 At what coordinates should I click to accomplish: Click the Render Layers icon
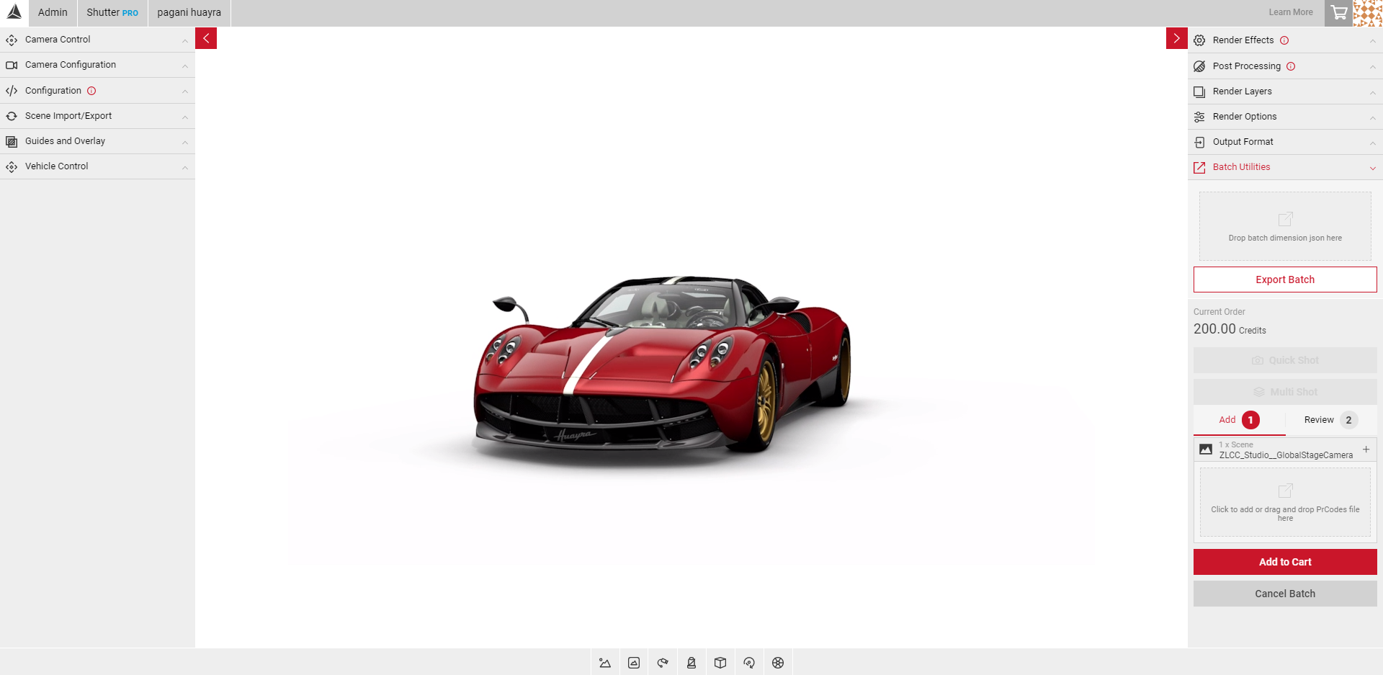point(1199,91)
